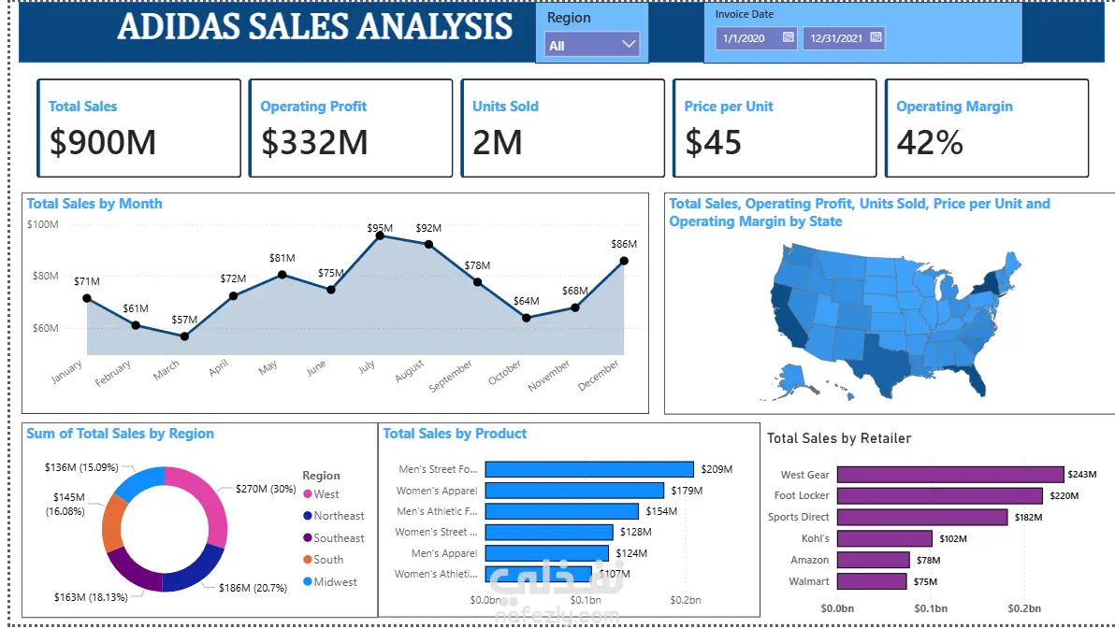The image size is (1115, 628).
Task: Select West in the Region legend
Action: point(322,493)
